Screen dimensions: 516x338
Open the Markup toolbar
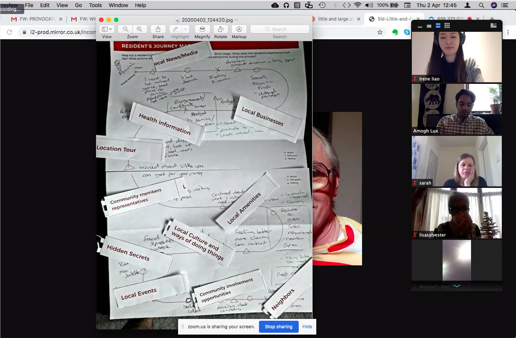pyautogui.click(x=239, y=29)
